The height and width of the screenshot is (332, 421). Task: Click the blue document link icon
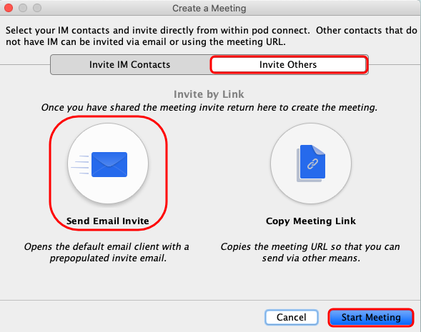pos(311,164)
